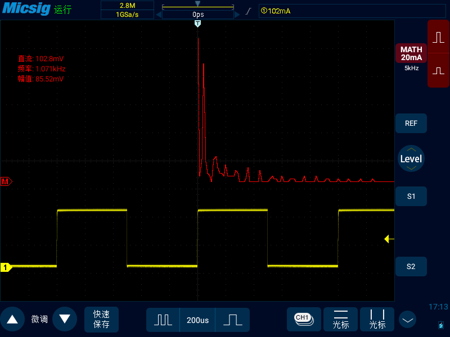The image size is (450, 337).
Task: Select the 5kHz label under MATH
Action: point(412,68)
